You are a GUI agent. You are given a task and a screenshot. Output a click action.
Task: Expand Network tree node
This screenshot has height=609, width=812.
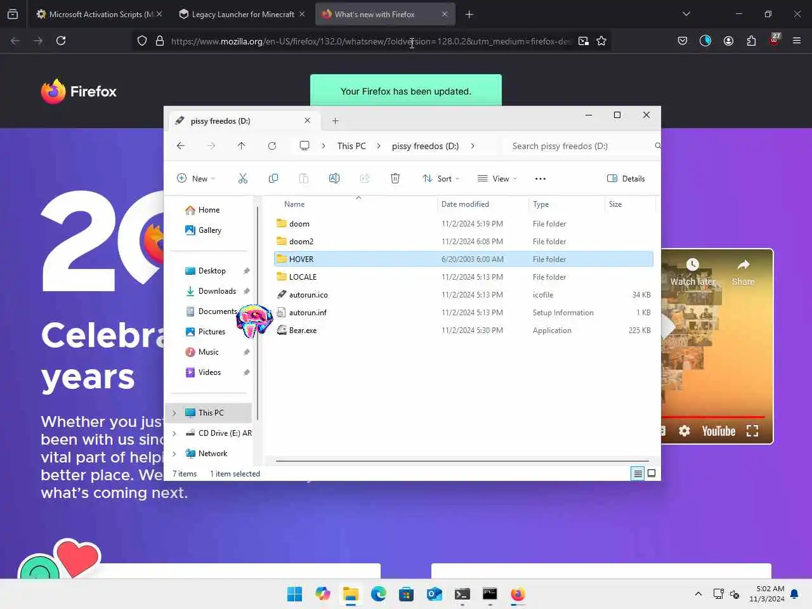coord(174,454)
